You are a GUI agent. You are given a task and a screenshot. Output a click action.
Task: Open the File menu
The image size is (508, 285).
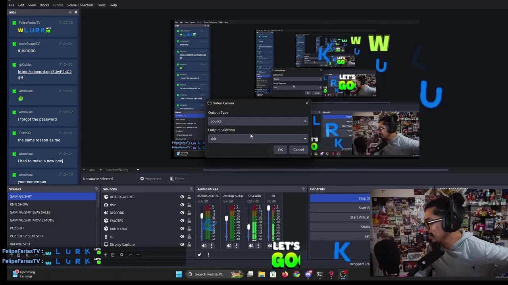(x=12, y=5)
